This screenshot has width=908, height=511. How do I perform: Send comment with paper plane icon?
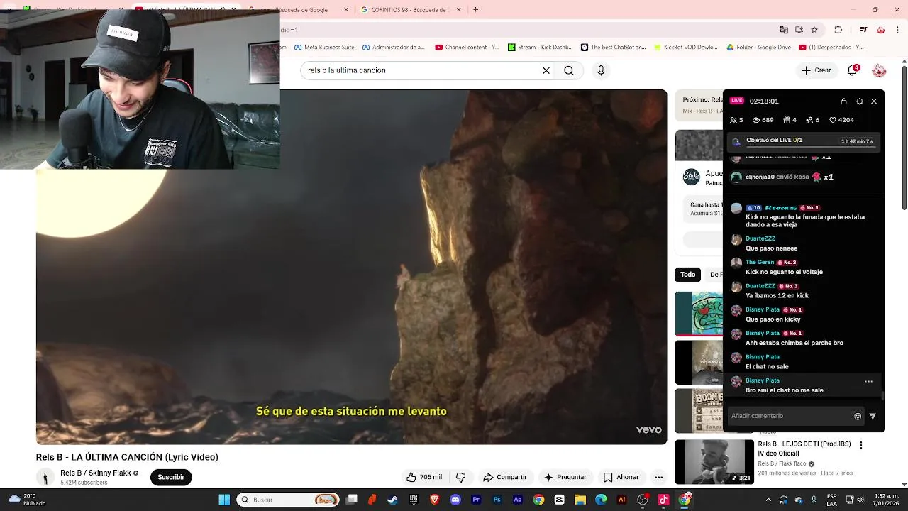point(873,417)
